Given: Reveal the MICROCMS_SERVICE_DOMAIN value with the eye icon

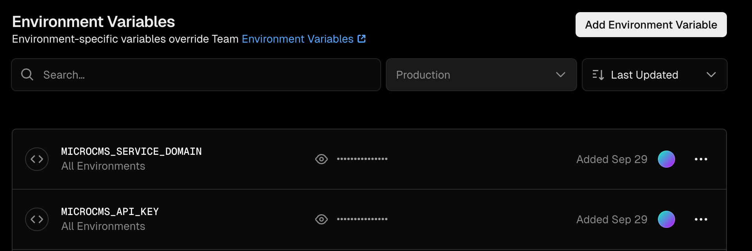Looking at the screenshot, I should pyautogui.click(x=322, y=159).
